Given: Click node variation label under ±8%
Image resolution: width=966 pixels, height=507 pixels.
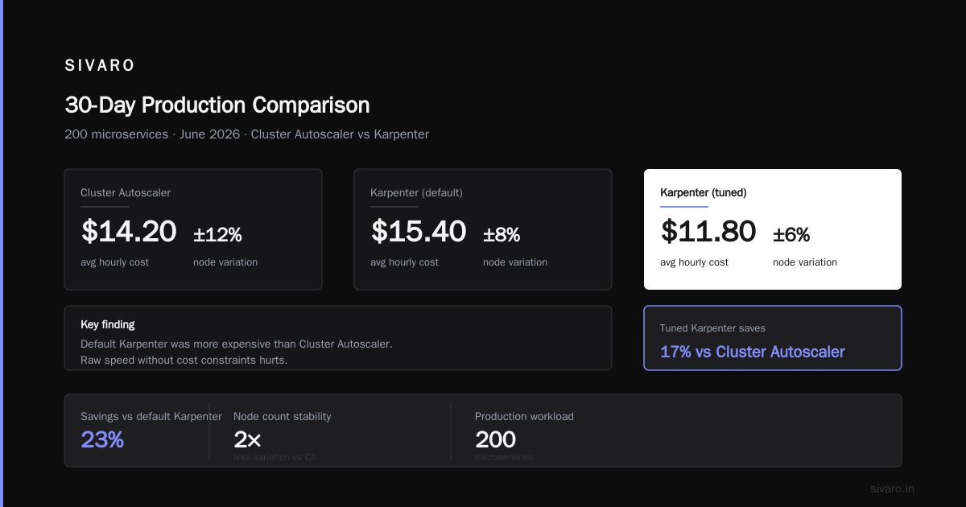Looking at the screenshot, I should pyautogui.click(x=515, y=262).
